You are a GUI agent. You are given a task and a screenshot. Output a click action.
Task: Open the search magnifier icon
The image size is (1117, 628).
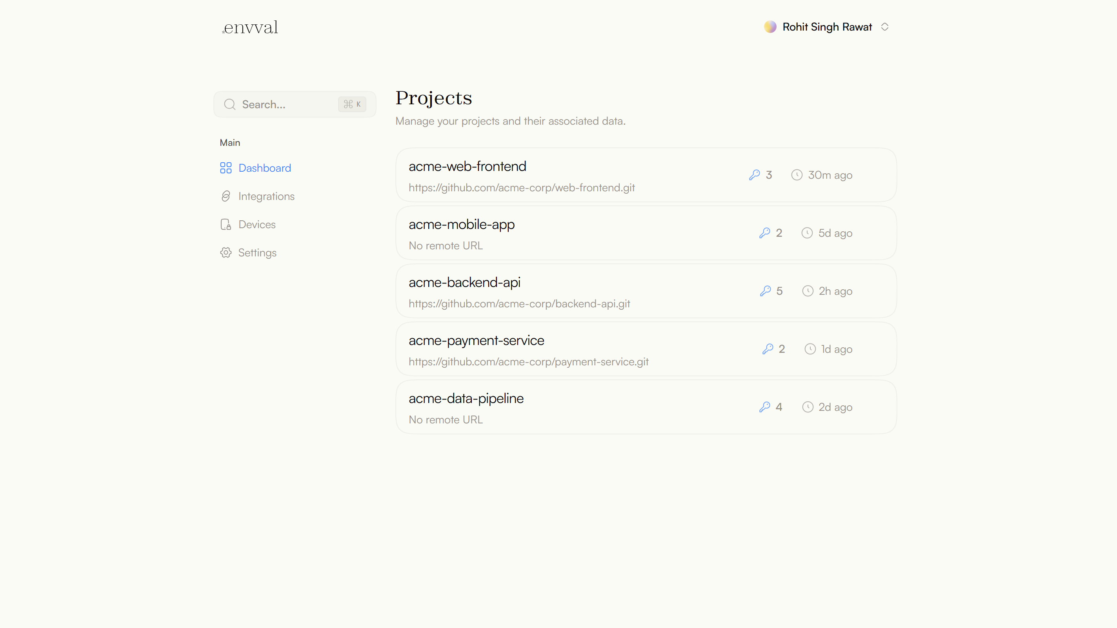tap(229, 104)
